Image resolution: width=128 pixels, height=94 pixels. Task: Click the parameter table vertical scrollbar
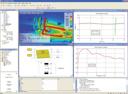tap(74, 84)
